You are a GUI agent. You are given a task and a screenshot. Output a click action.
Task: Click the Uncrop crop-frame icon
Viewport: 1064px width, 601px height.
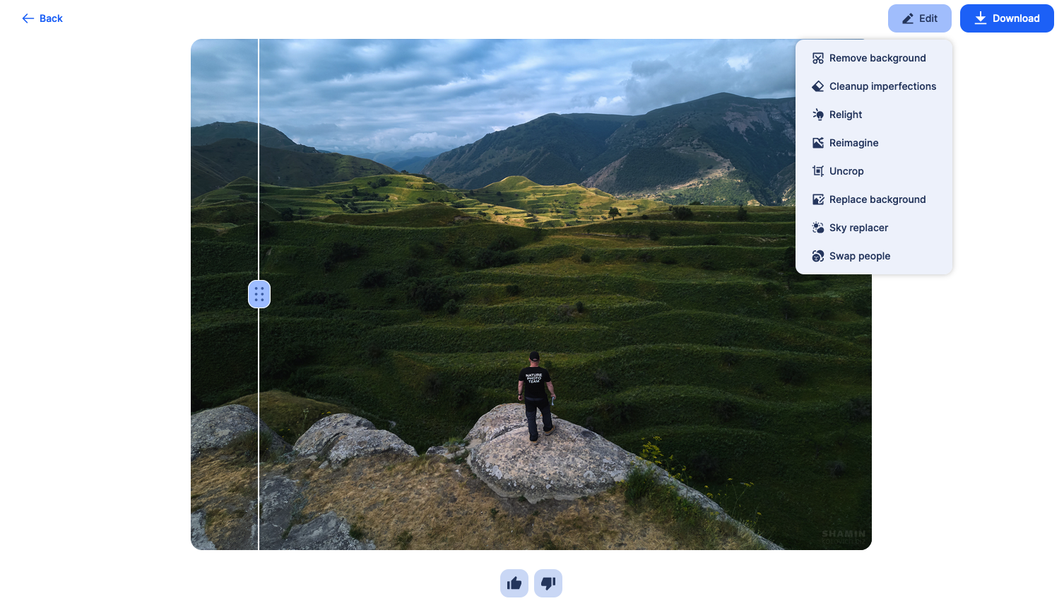[817, 171]
